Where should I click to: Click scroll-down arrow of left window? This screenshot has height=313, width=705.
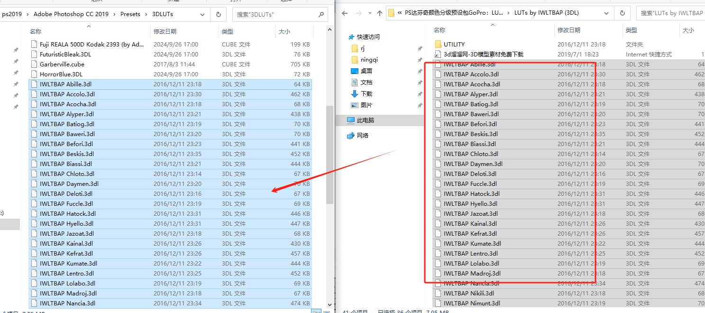point(330,305)
